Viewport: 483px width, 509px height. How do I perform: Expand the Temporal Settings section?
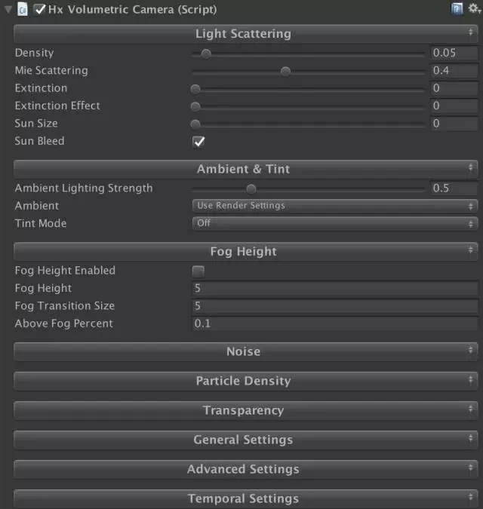[x=243, y=498]
